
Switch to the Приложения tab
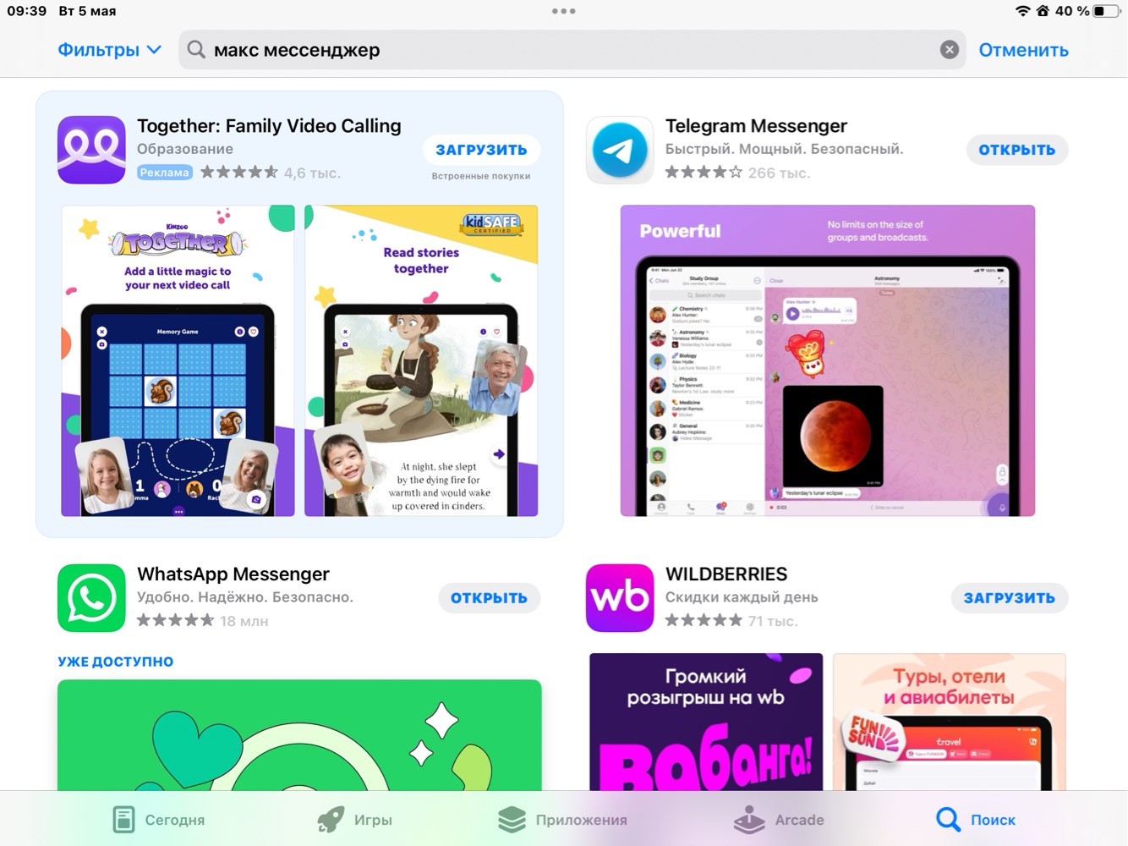click(x=562, y=820)
